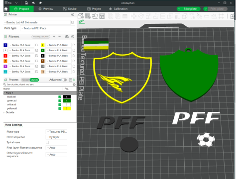Click the Print plate button

[x=217, y=9]
